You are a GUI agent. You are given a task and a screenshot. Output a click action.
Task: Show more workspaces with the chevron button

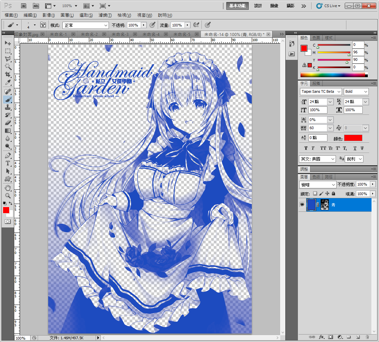point(304,6)
